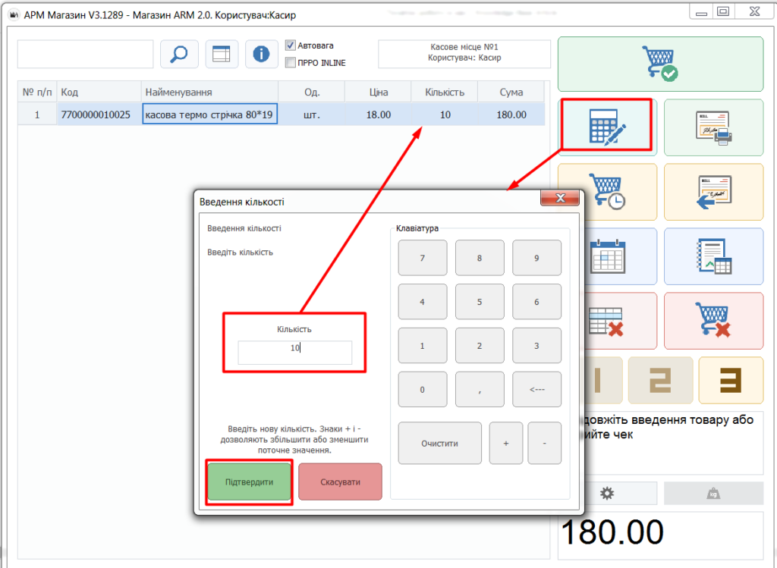Click the scales weight icon button
Image resolution: width=777 pixels, height=568 pixels.
[713, 493]
